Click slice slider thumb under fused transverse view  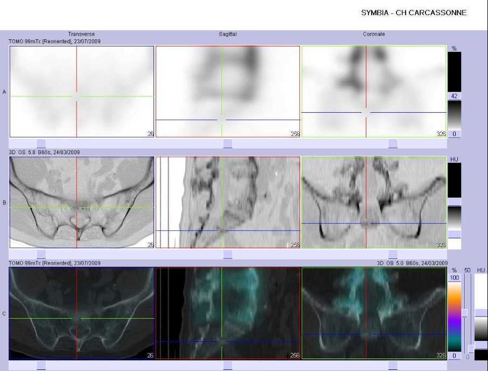click(x=41, y=366)
